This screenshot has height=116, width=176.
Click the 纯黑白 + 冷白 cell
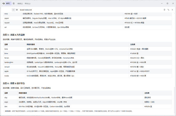coord(157,102)
